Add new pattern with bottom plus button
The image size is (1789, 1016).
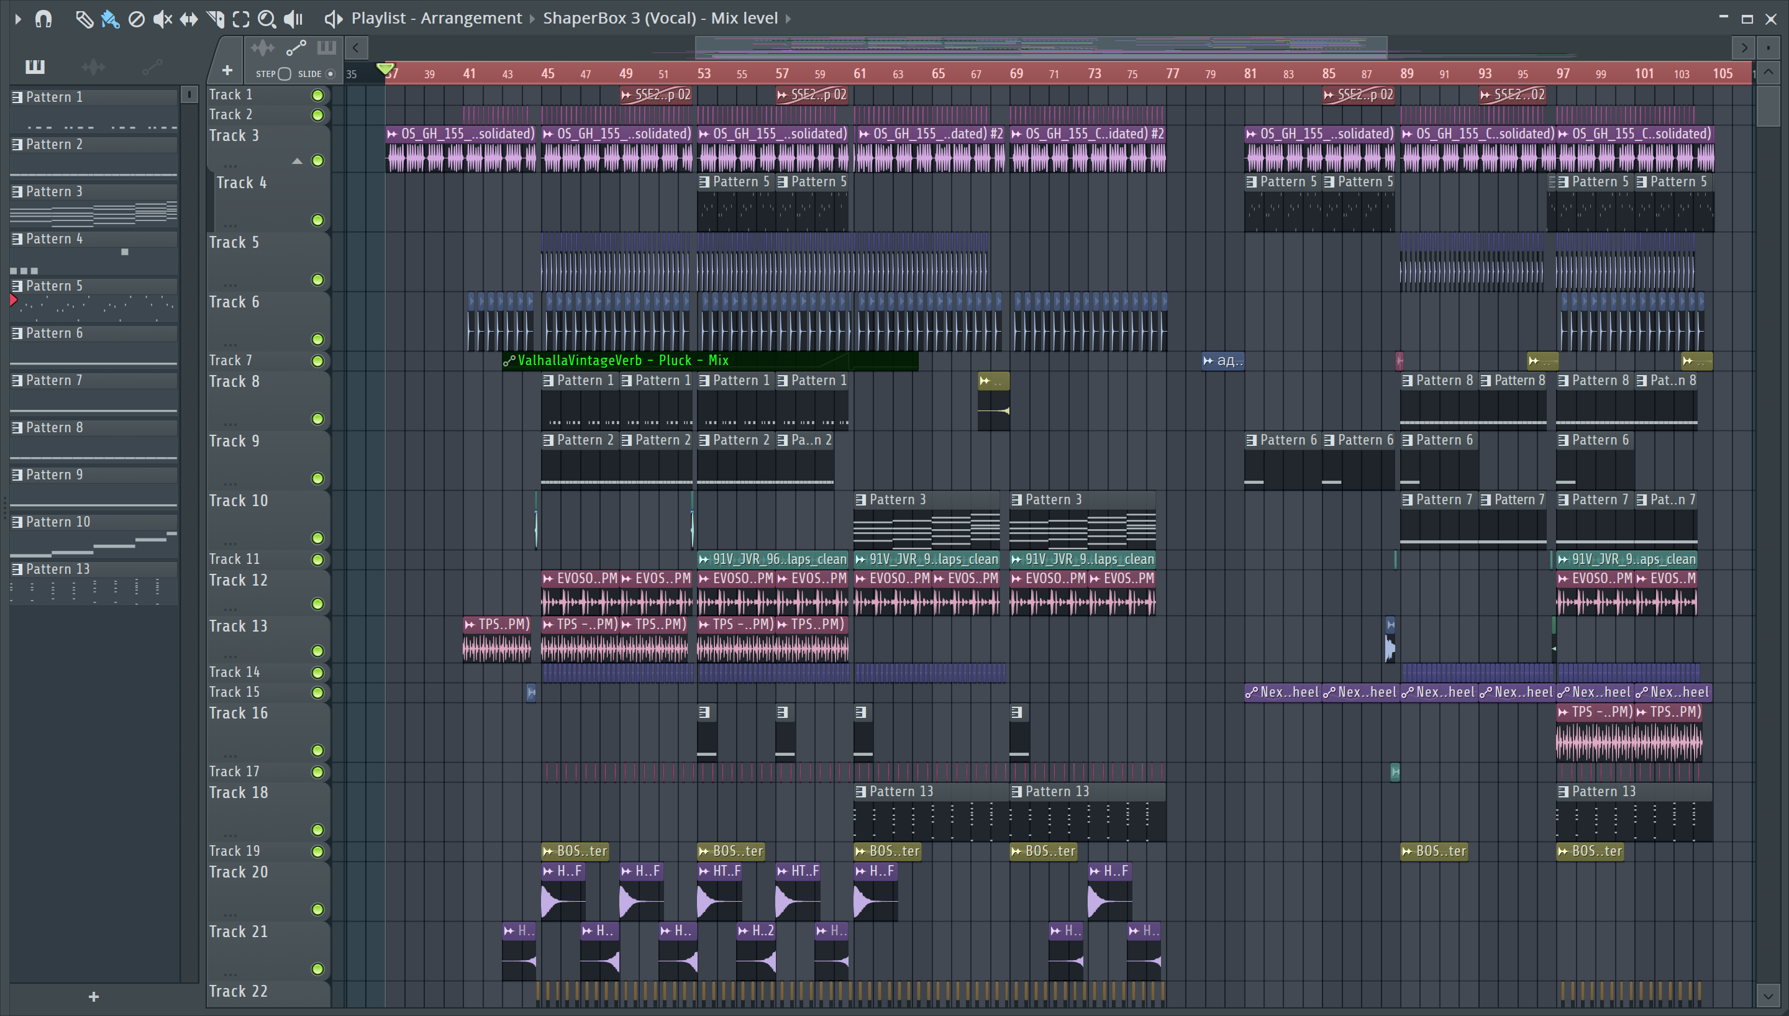94,997
